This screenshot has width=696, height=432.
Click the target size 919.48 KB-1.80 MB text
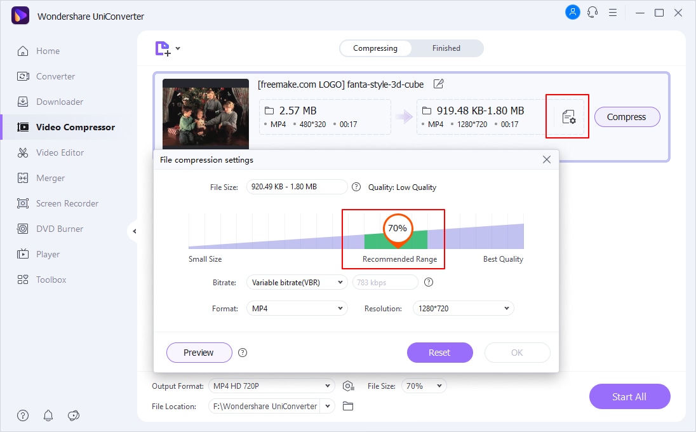point(480,111)
